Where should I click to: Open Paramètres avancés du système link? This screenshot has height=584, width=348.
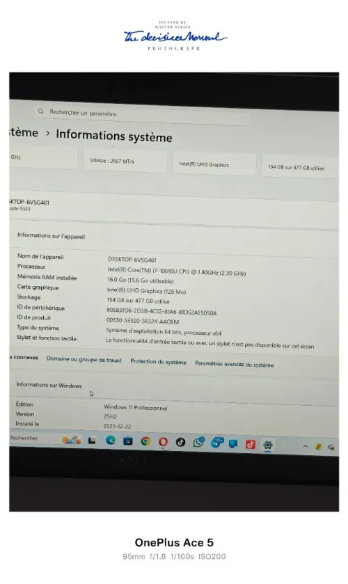click(235, 364)
